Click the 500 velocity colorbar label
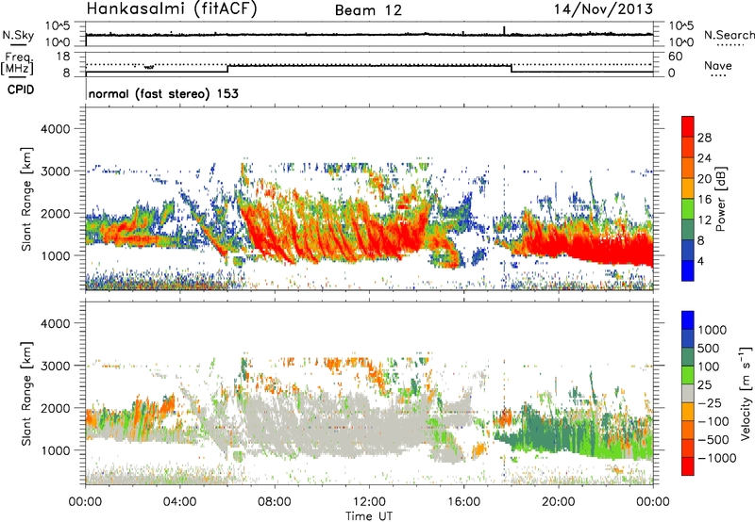The image size is (755, 522). coord(709,349)
